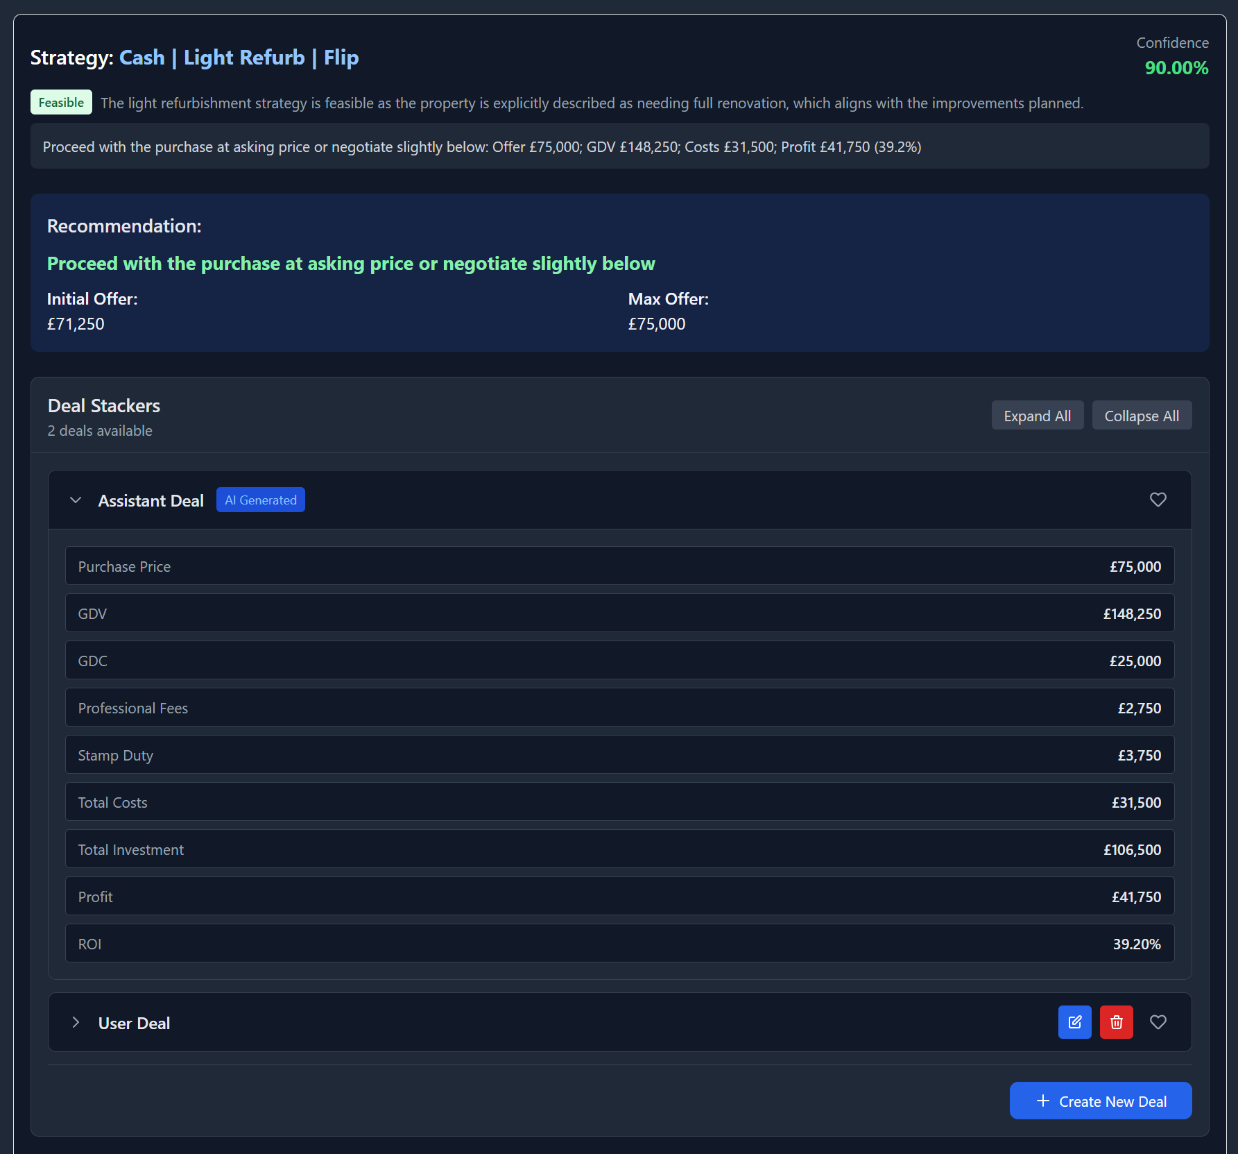Click the 90.00% confidence value
The width and height of the screenshot is (1238, 1154).
point(1176,68)
